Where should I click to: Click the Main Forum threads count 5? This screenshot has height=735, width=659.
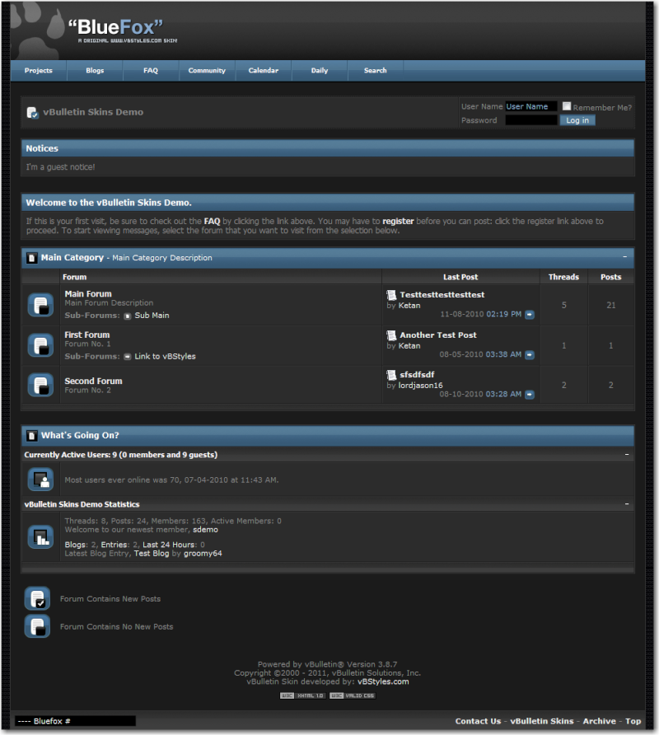tap(563, 305)
